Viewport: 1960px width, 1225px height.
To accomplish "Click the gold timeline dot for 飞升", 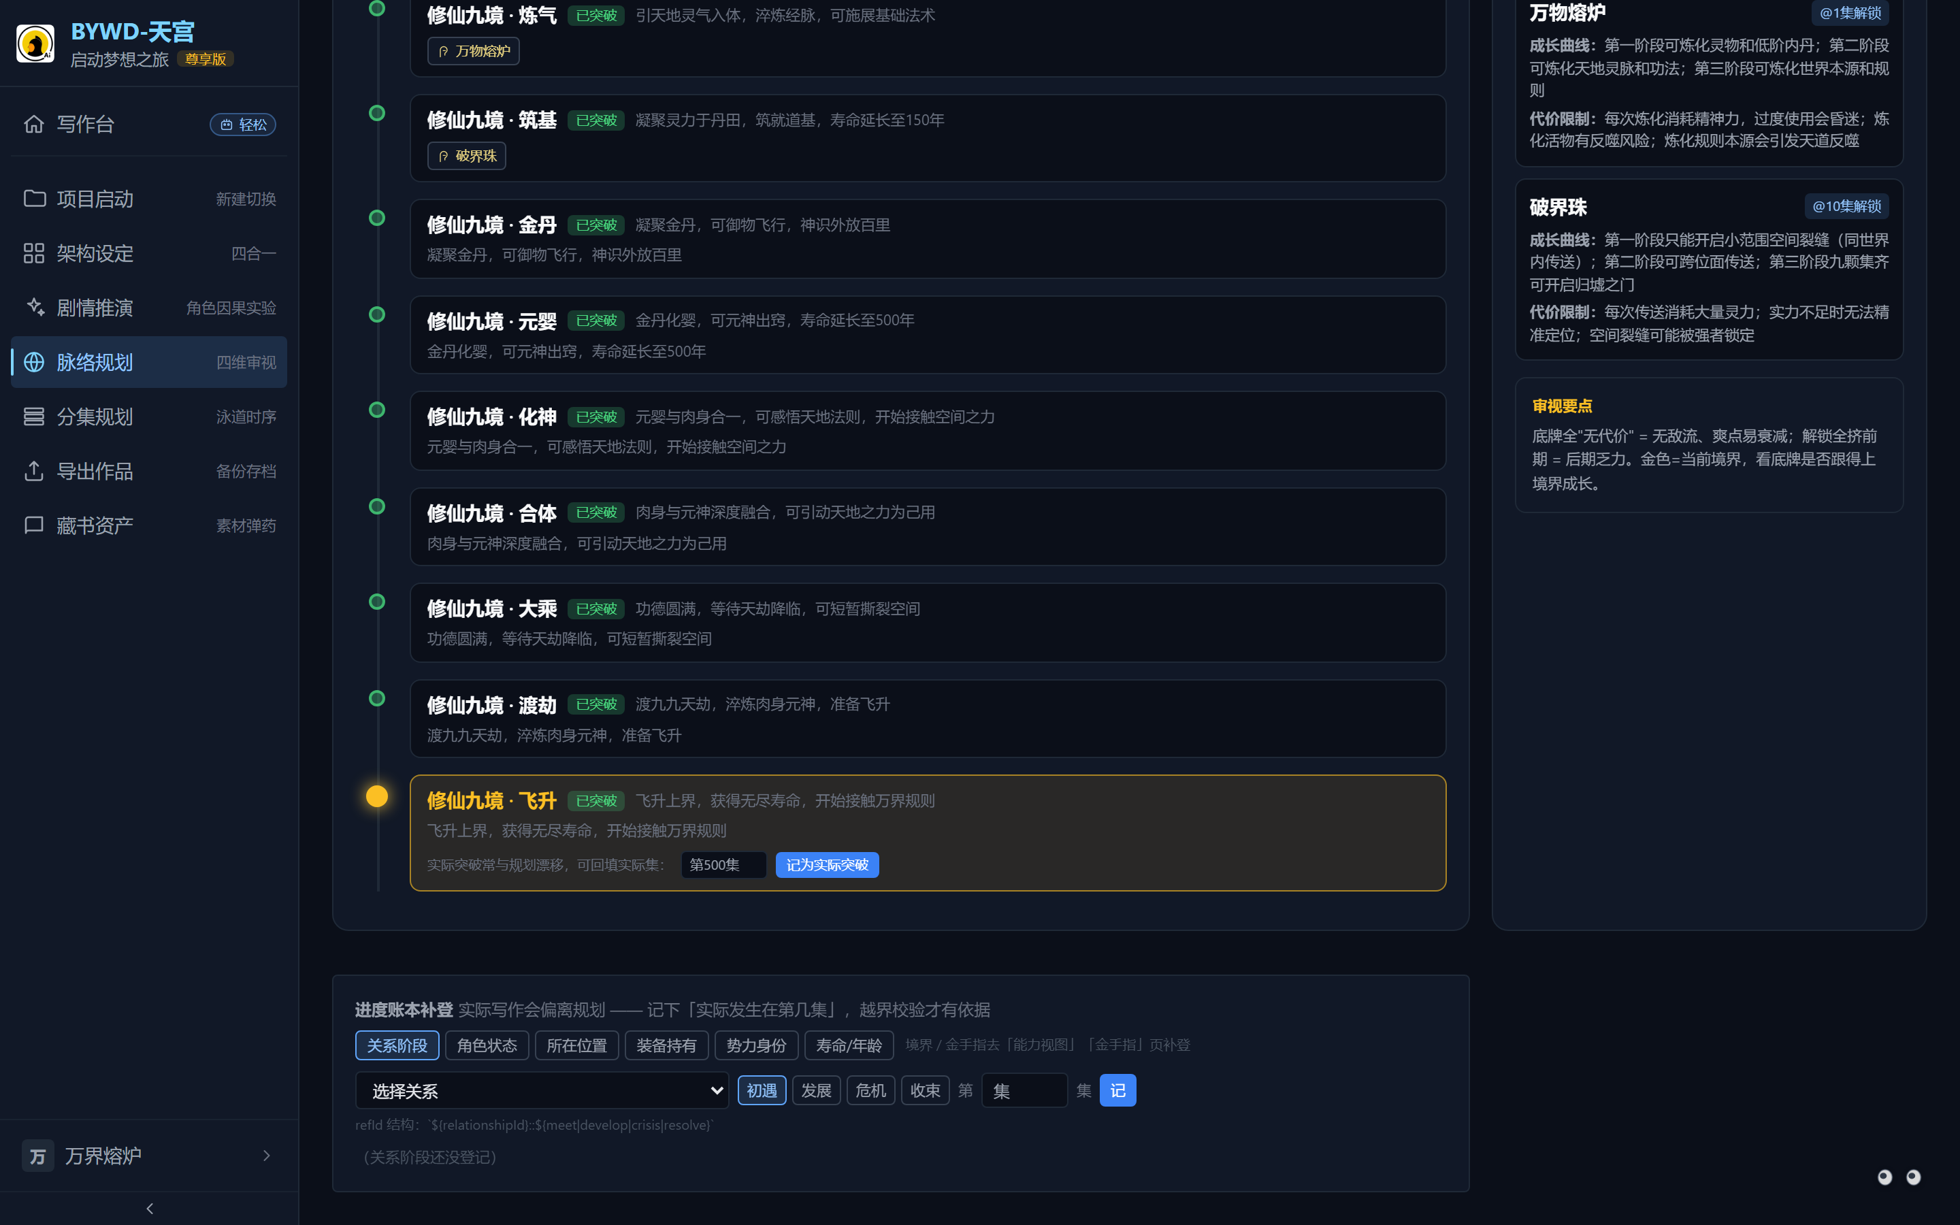I will point(376,796).
